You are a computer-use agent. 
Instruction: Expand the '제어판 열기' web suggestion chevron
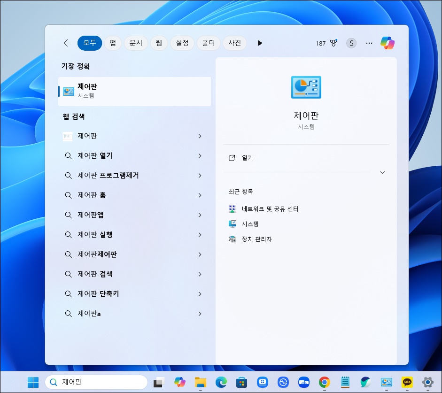(200, 155)
